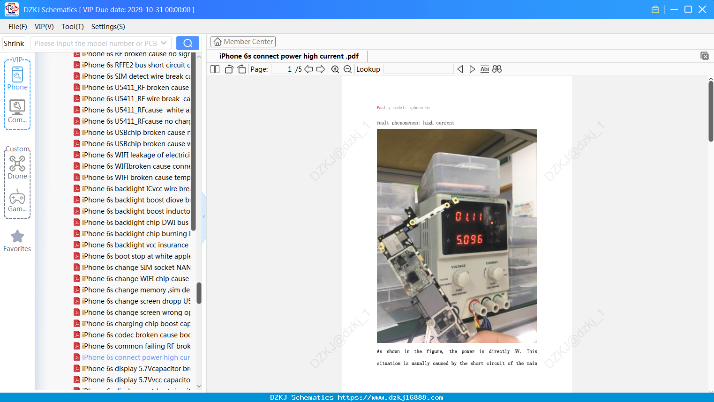Open the VIP(V) menu
Viewport: 714px width, 402px height.
44,27
